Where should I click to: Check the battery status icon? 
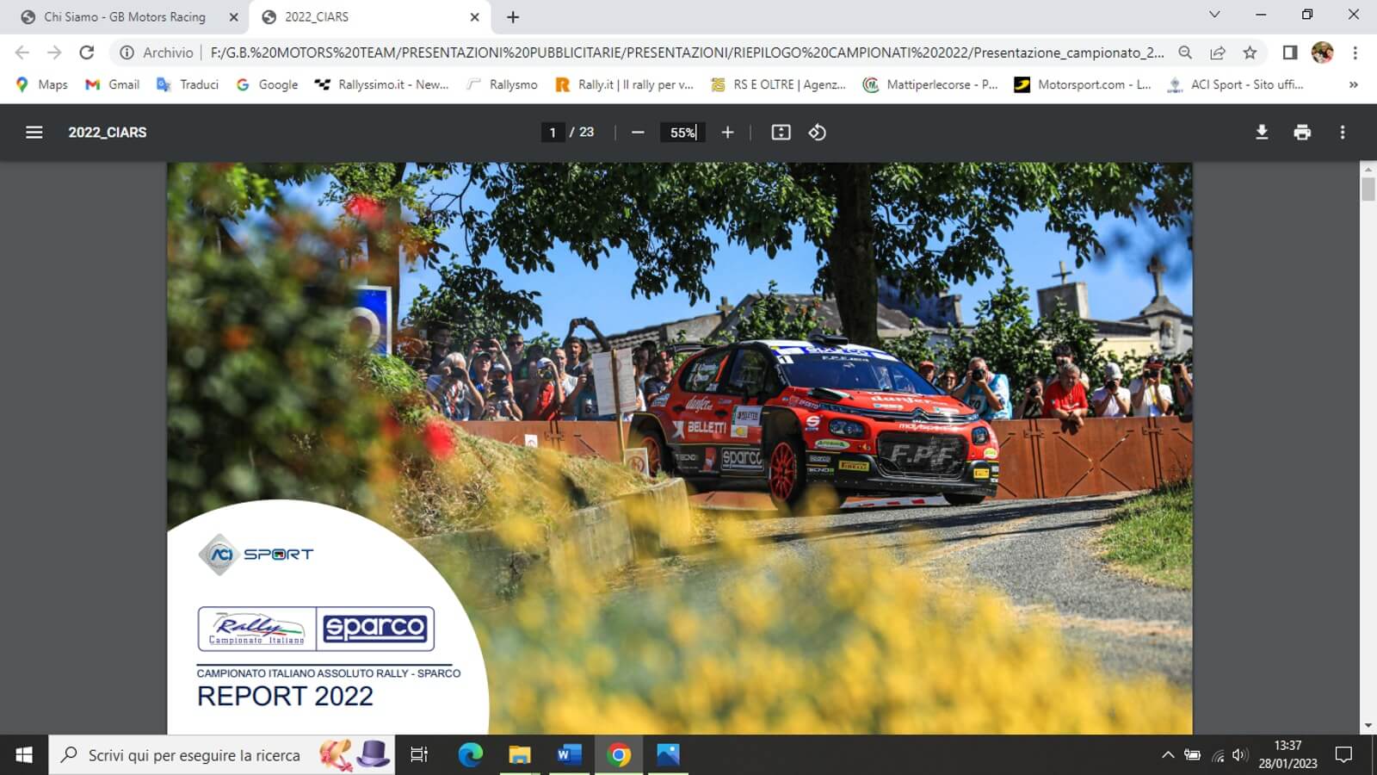pyautogui.click(x=1193, y=755)
